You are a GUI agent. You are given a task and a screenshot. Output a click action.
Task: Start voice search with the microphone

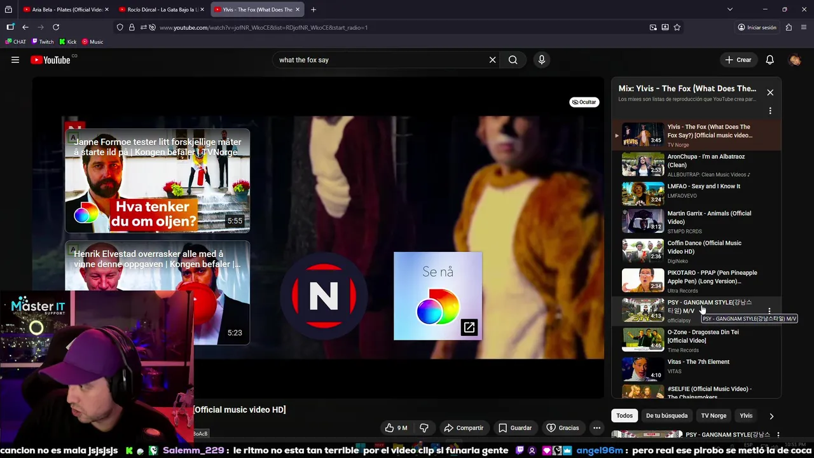point(542,60)
